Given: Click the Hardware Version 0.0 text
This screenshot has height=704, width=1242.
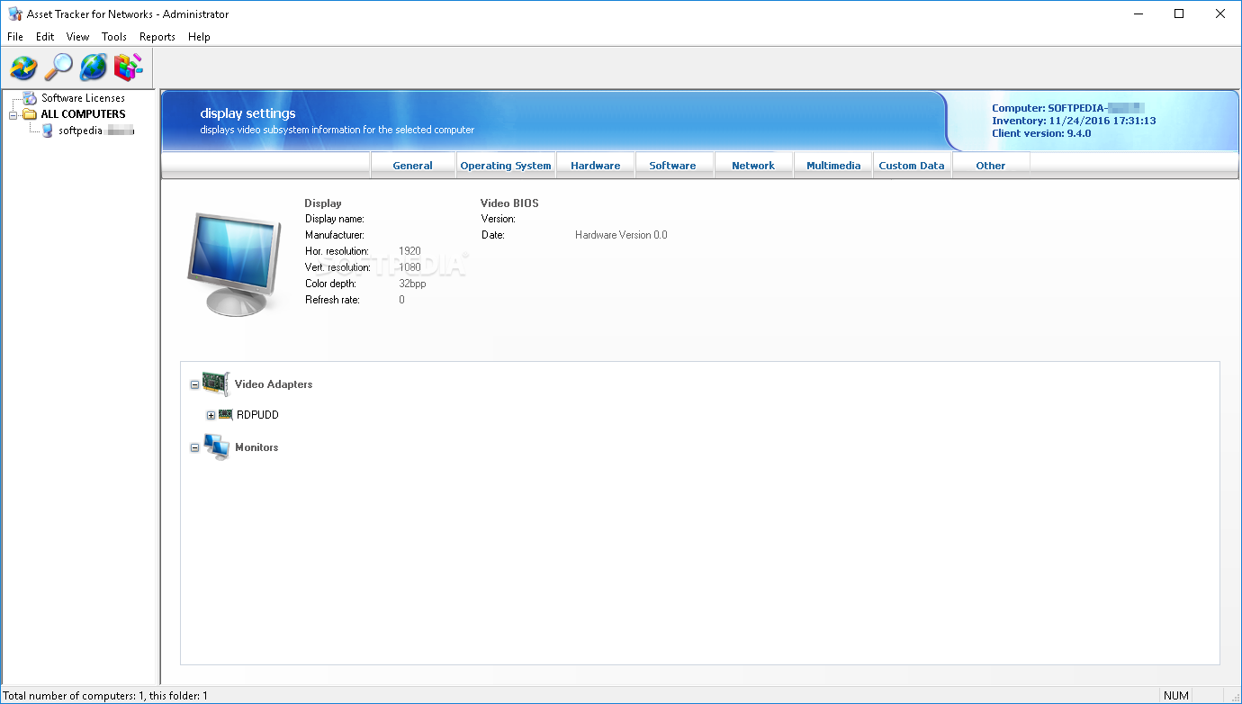Looking at the screenshot, I should pyautogui.click(x=621, y=235).
